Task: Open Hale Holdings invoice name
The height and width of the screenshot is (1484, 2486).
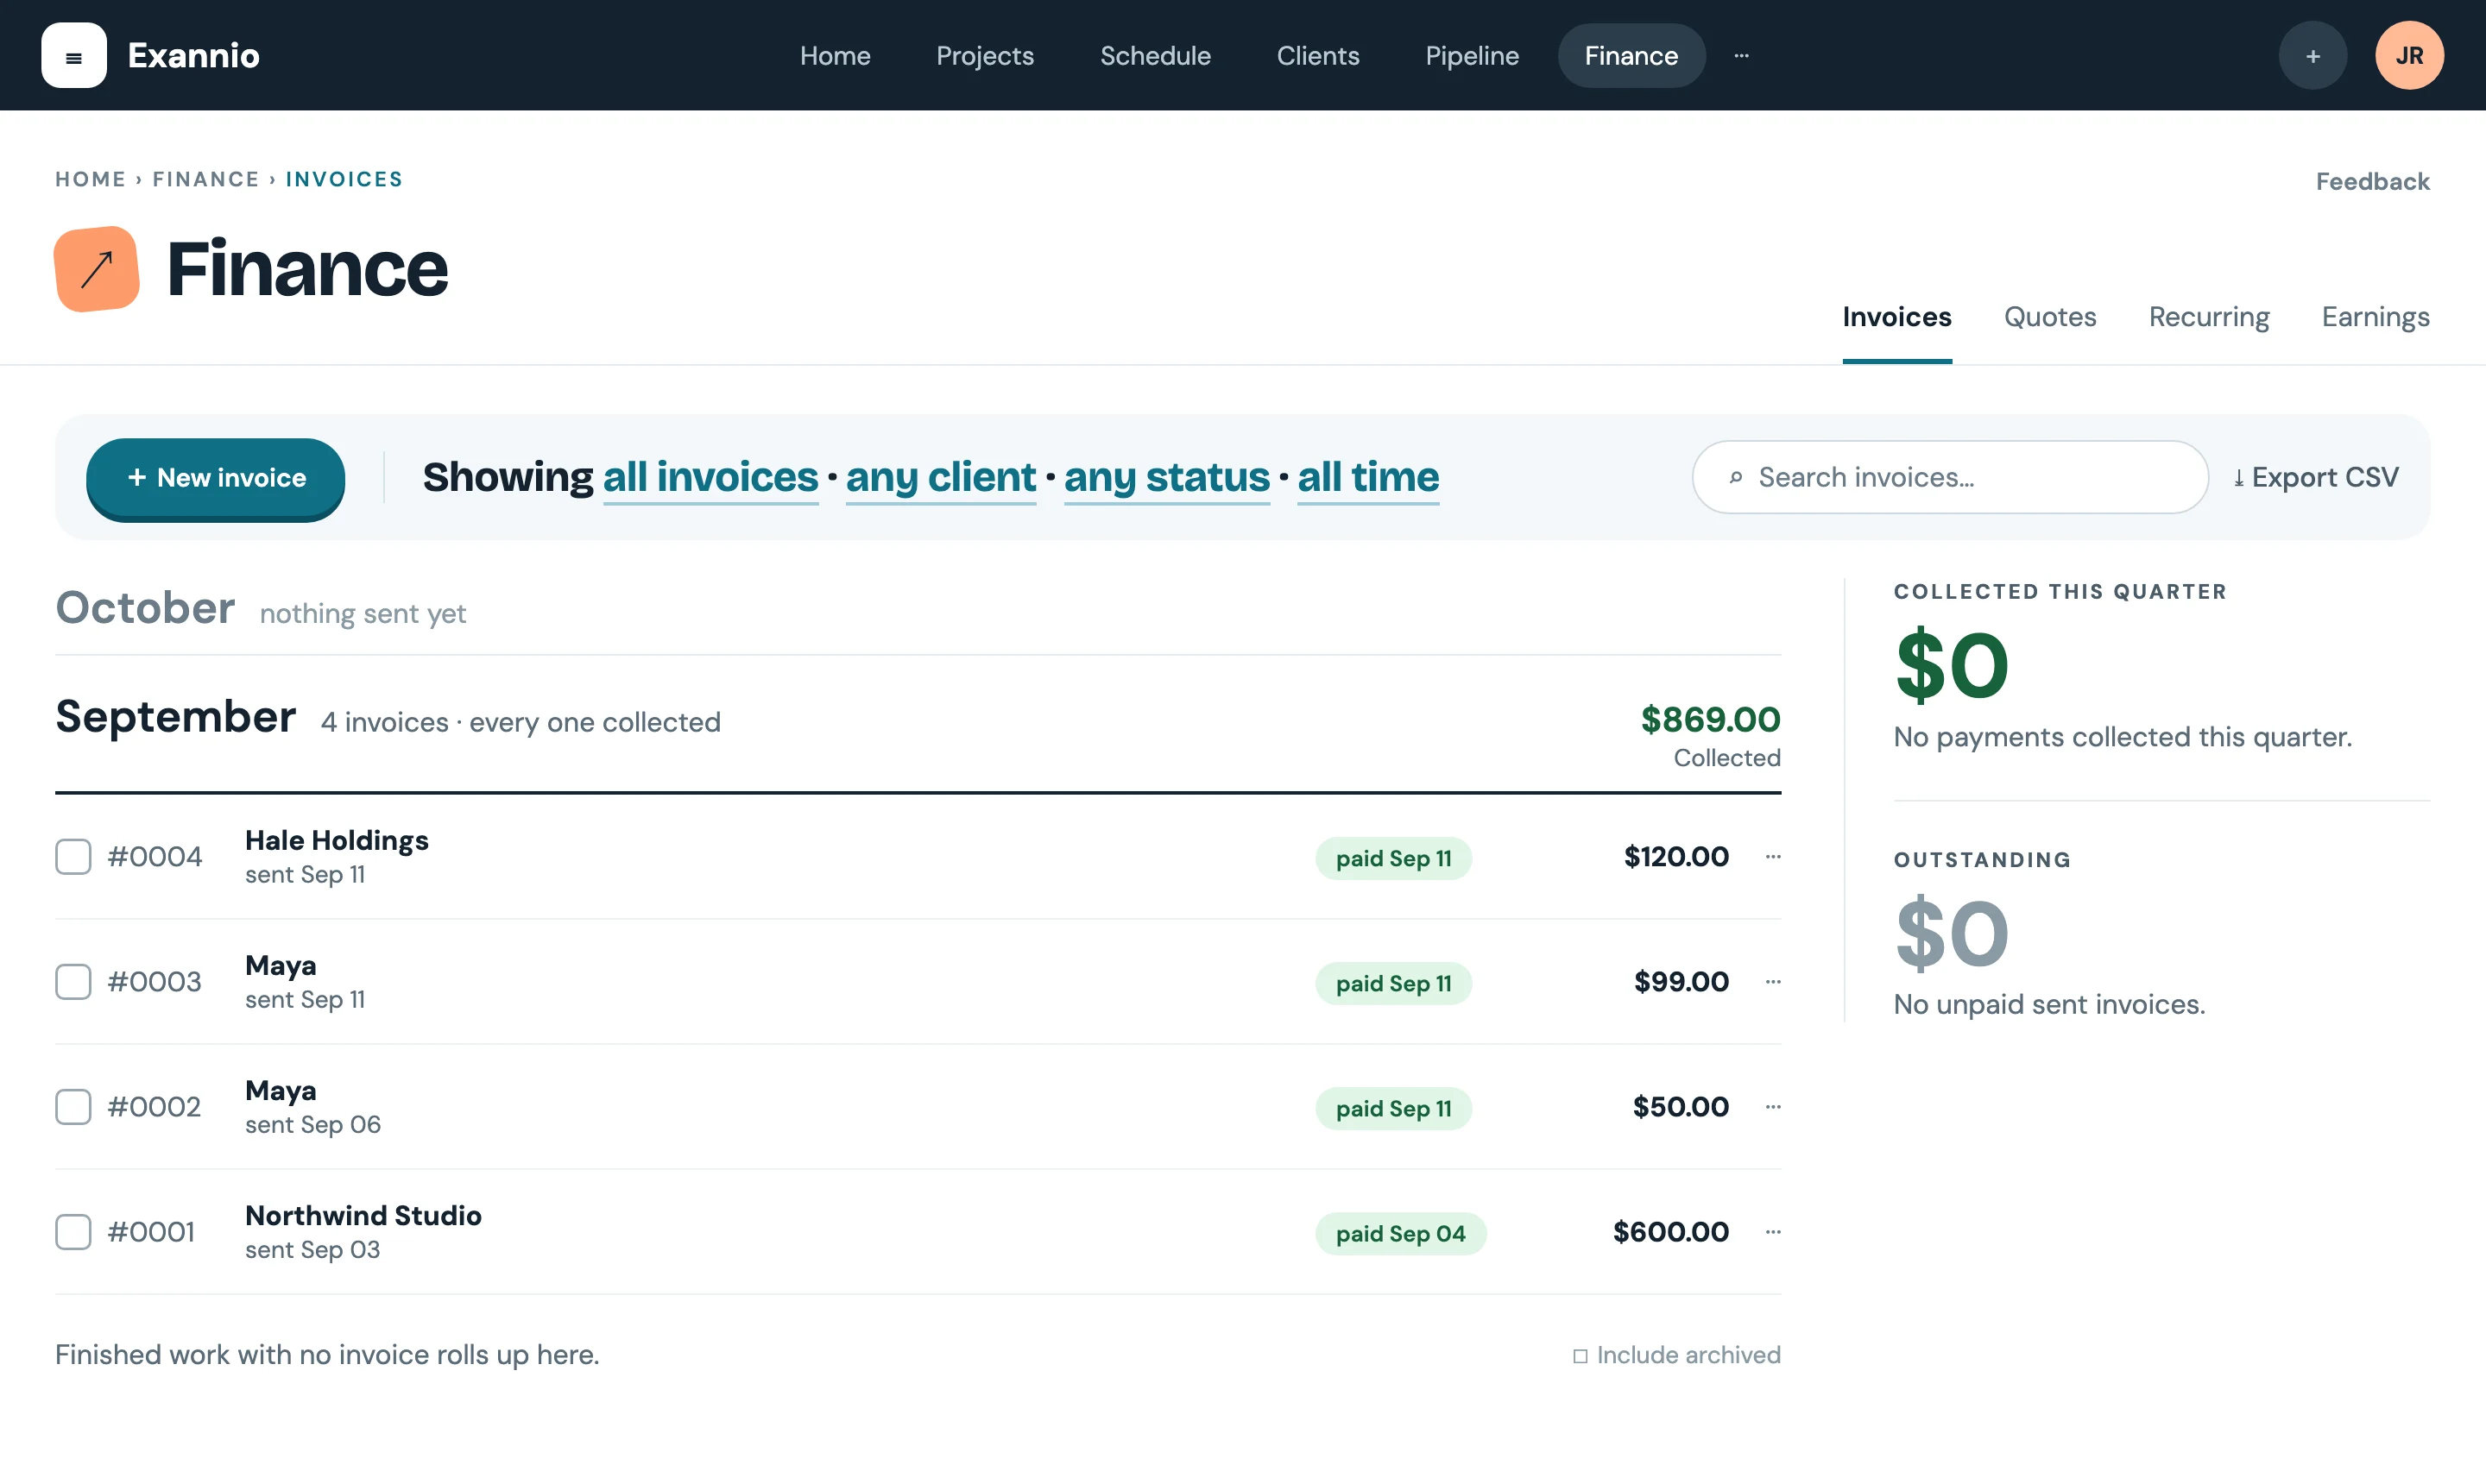Action: [336, 841]
